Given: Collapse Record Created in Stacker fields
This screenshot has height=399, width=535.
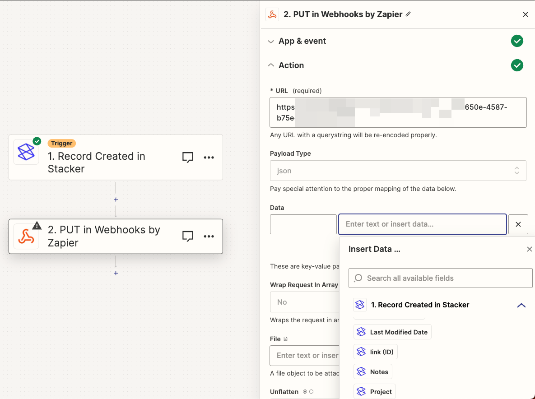Looking at the screenshot, I should pyautogui.click(x=521, y=305).
